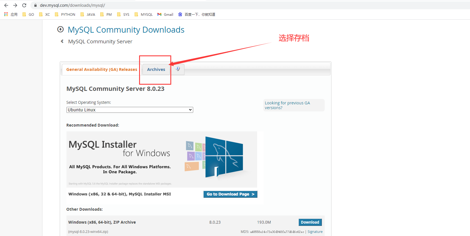Click the 193.0M file size text

pyautogui.click(x=264, y=222)
